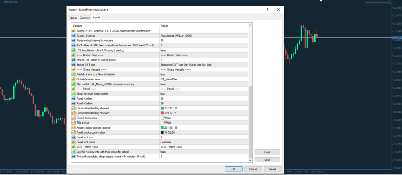Pick the green trading allowed colour swatch
This screenshot has height=175, width=402.
(162, 109)
